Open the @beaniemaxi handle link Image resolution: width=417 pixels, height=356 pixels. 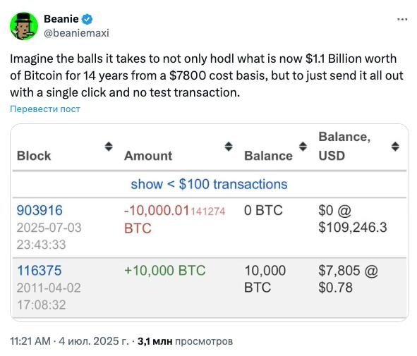76,33
